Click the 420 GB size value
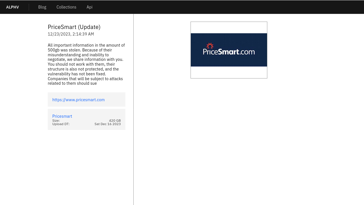This screenshot has height=205, width=364. point(115,121)
